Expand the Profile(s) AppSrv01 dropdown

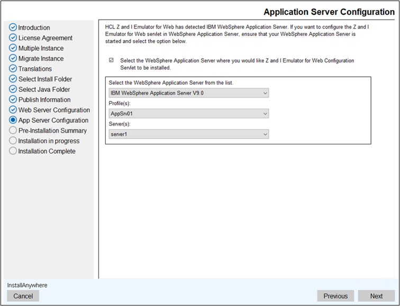coord(188,114)
